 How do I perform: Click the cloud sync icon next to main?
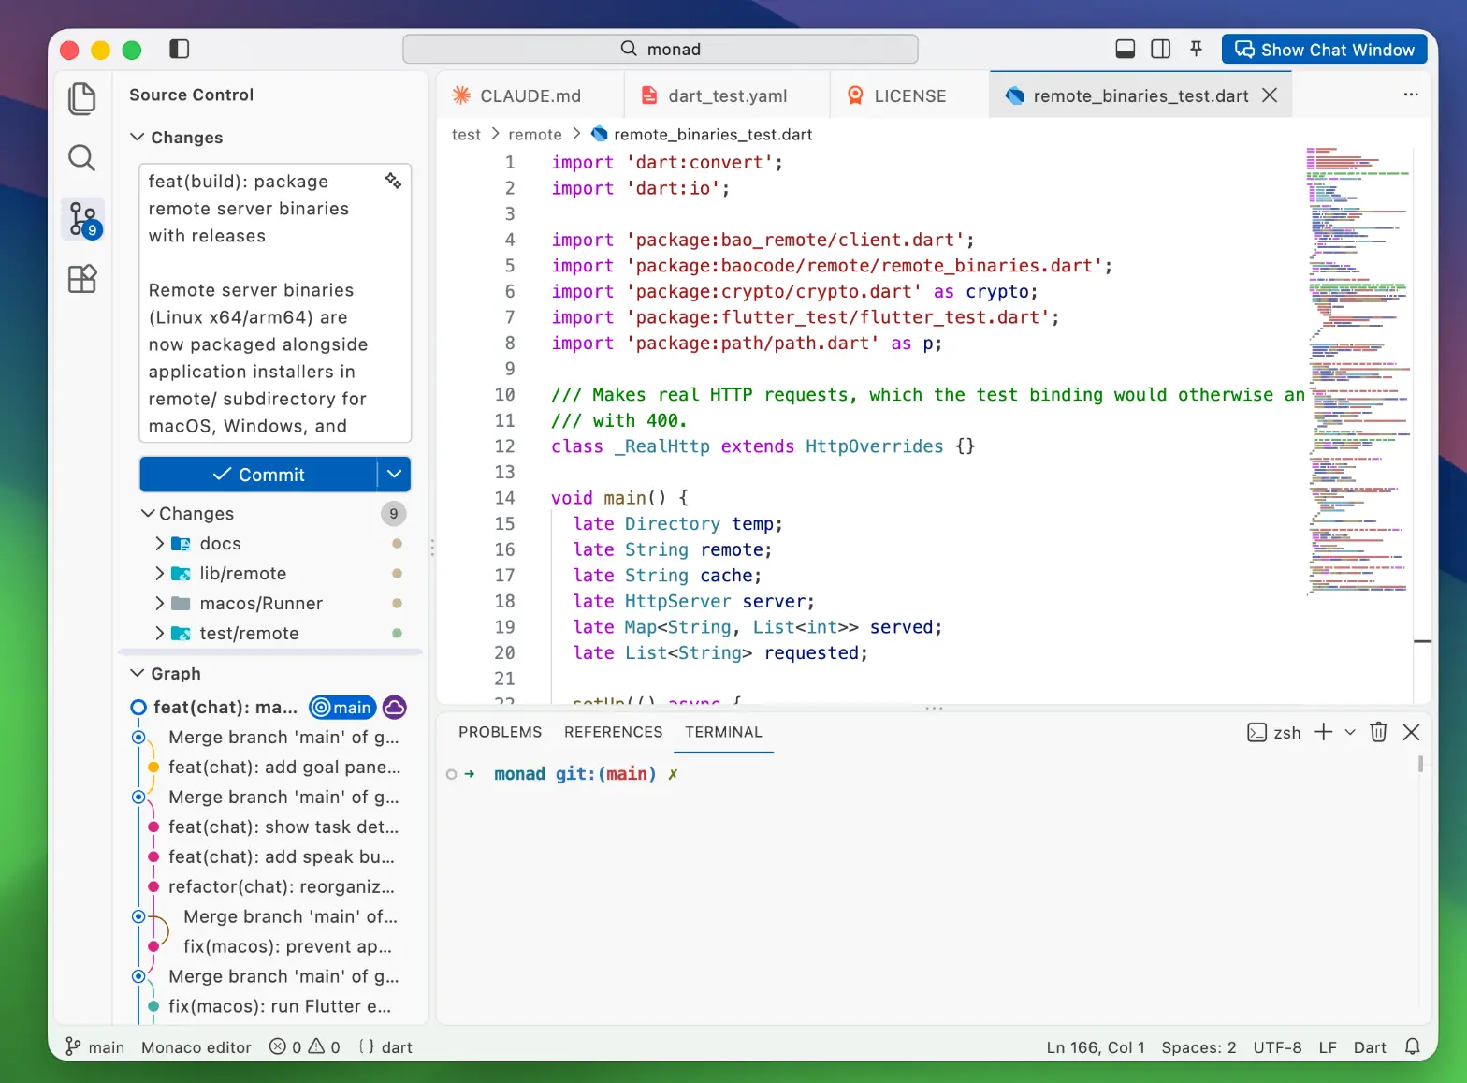pos(395,708)
